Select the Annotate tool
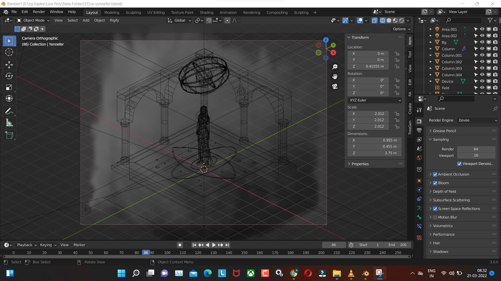 tap(9, 111)
